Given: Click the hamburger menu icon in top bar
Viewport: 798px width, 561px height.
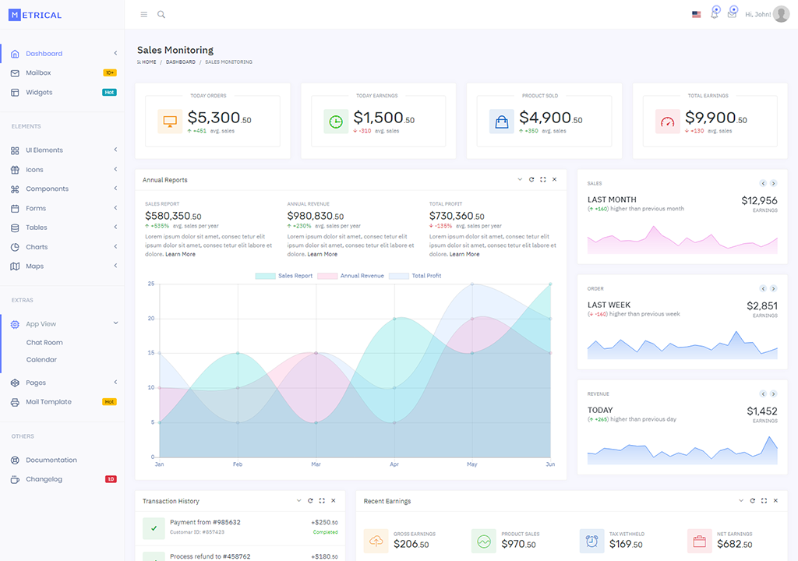Looking at the screenshot, I should [x=143, y=15].
